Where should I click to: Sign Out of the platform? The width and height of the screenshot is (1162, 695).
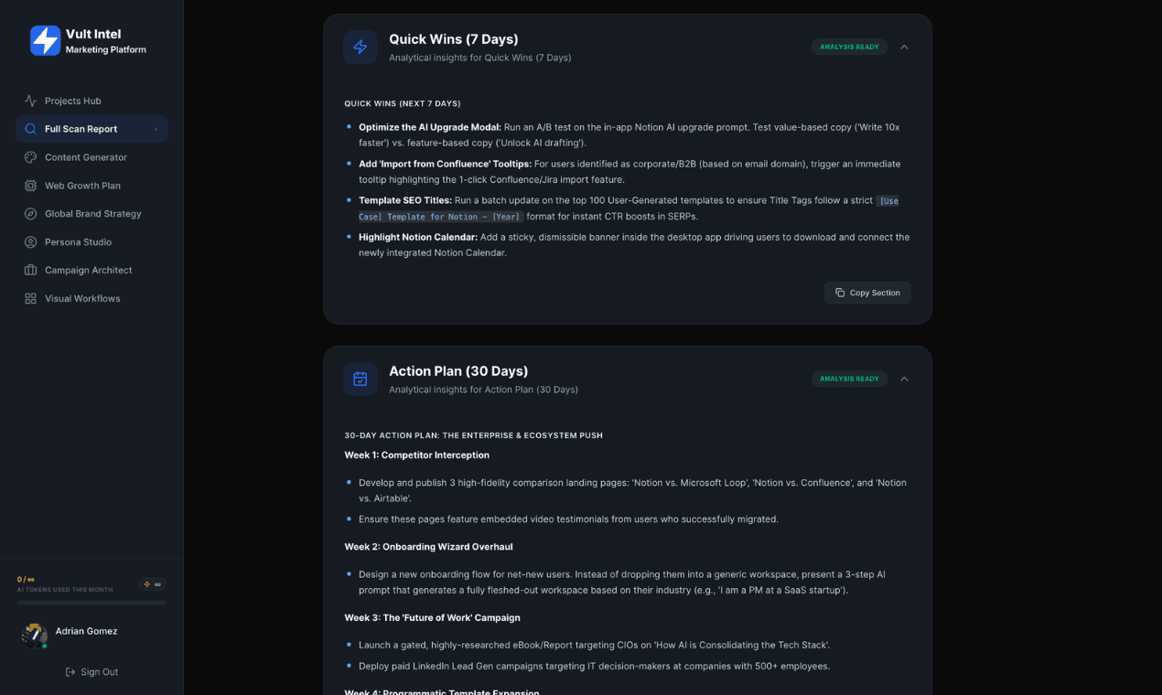click(91, 671)
